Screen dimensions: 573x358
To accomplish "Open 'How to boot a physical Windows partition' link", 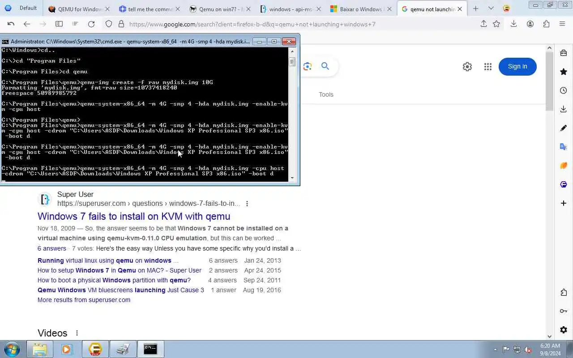I will [x=114, y=280].
